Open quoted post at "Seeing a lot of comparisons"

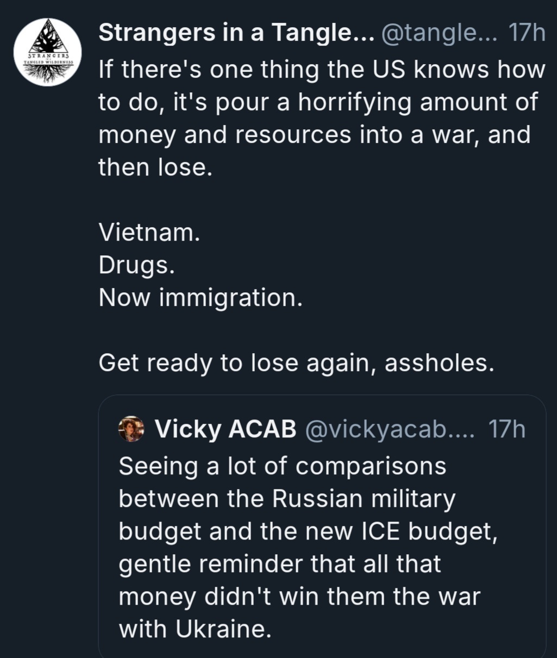283,466
